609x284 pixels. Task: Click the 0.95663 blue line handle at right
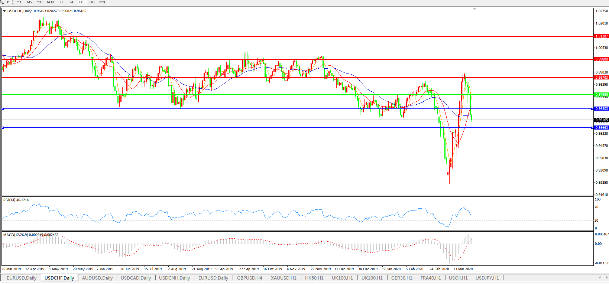592,128
